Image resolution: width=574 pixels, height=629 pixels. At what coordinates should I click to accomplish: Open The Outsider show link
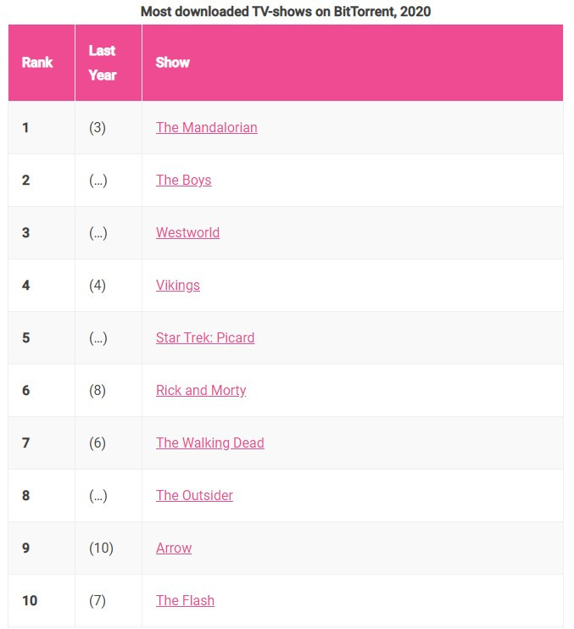coord(194,495)
